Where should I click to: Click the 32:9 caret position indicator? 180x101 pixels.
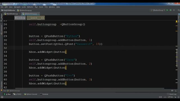(160, 97)
